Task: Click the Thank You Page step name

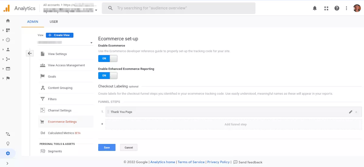Action: (121, 112)
